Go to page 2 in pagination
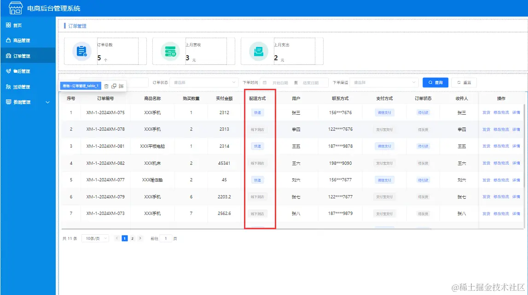Screen dimensions: 528x295 132,238
